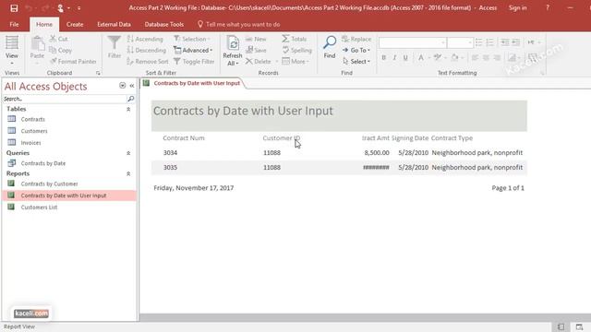Click the background fill color button
Image resolution: width=591 pixels, height=332 pixels.
click(454, 57)
